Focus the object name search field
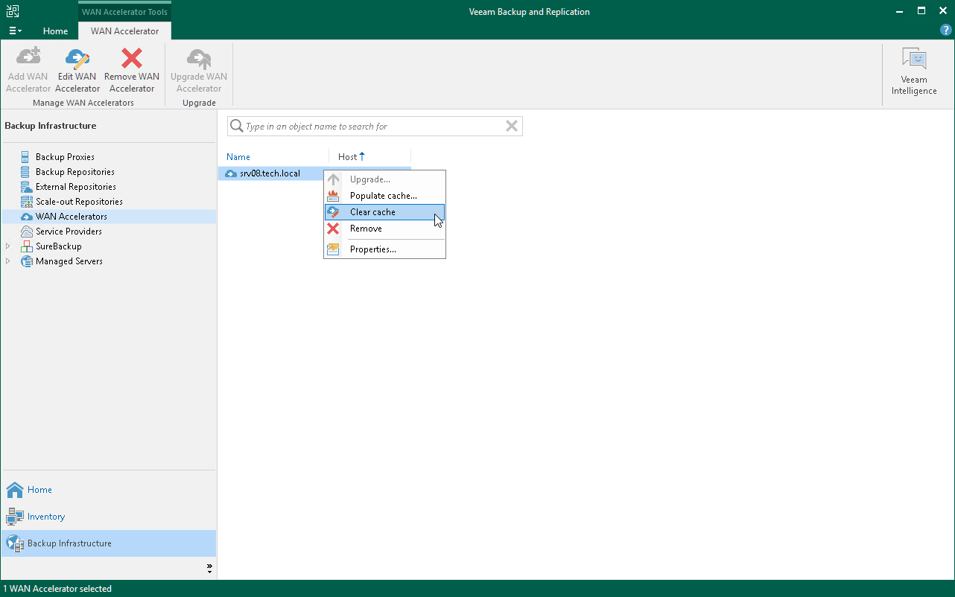This screenshot has height=597, width=955. click(375, 127)
